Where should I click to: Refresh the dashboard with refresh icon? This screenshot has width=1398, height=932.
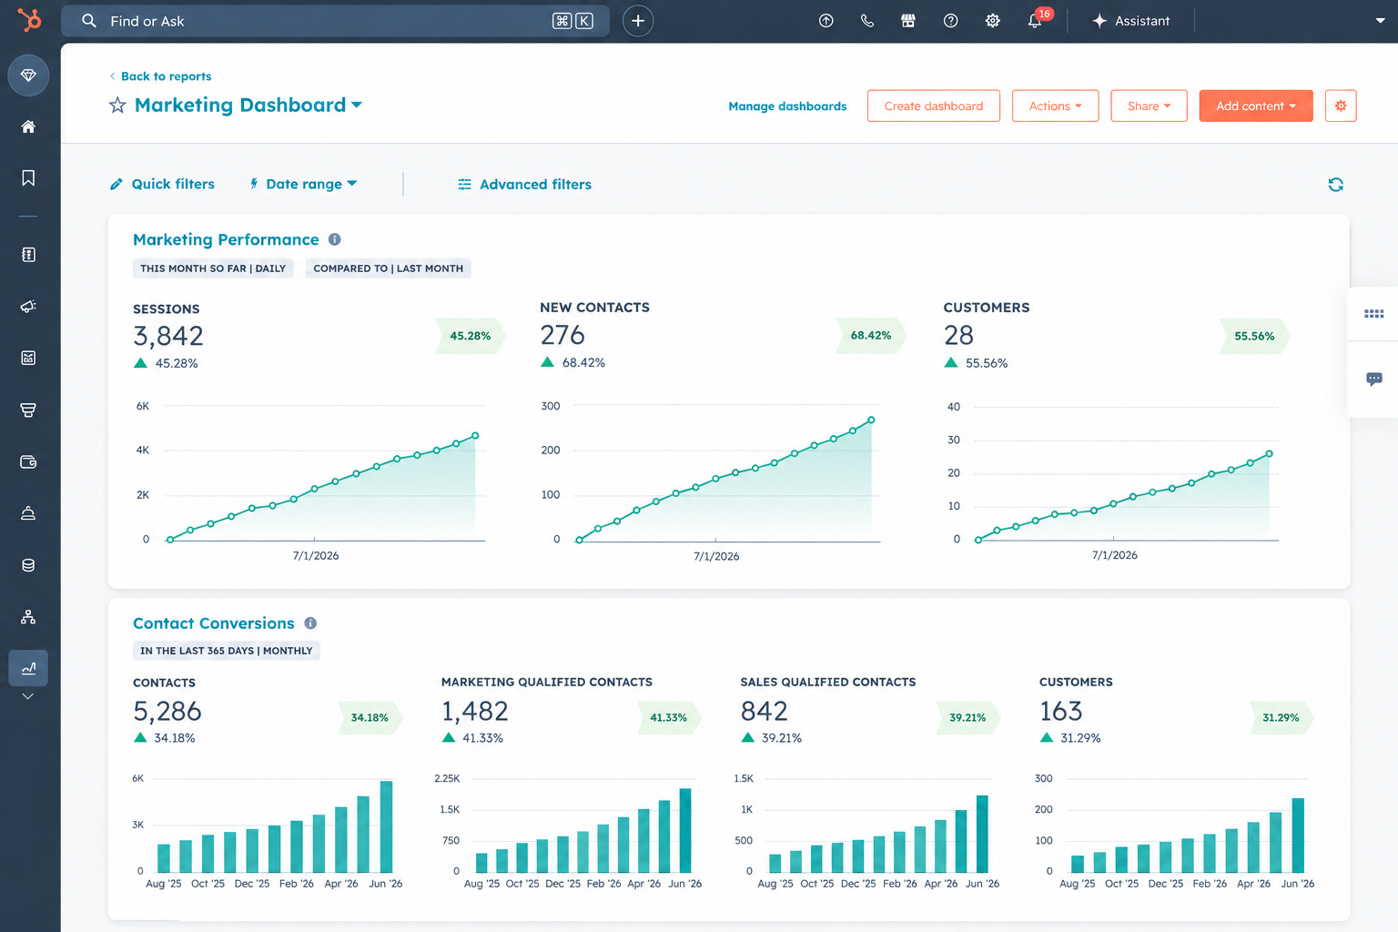pos(1335,185)
